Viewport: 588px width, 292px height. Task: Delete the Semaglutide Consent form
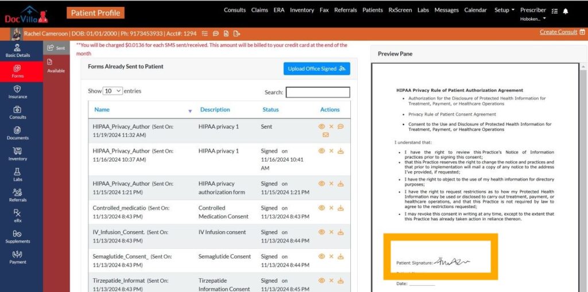click(x=331, y=256)
